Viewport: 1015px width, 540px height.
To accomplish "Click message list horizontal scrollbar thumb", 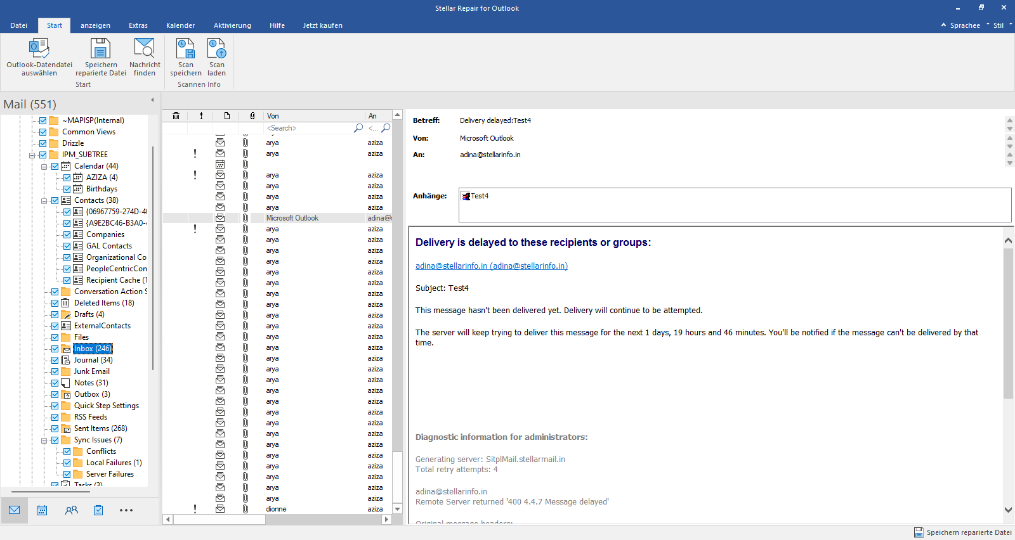I will point(219,520).
